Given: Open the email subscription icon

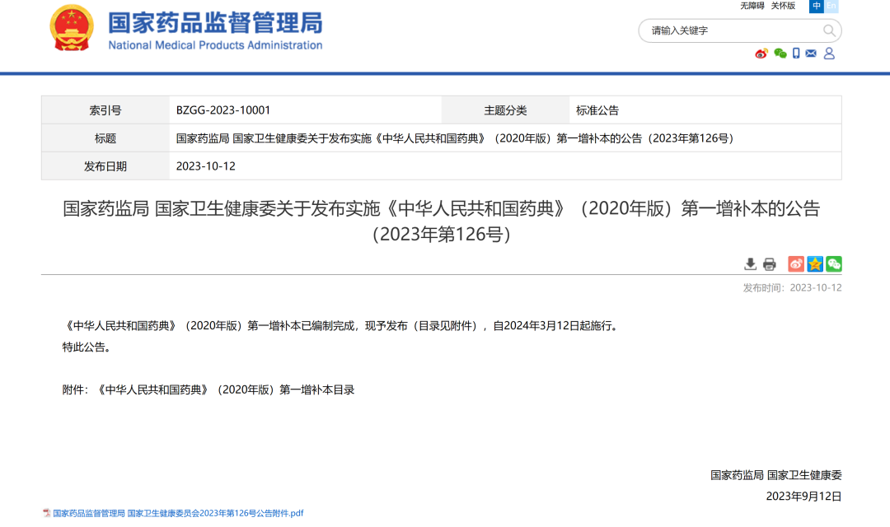Looking at the screenshot, I should click(812, 53).
